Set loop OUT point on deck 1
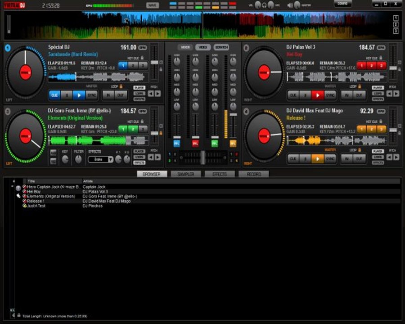Image resolution: width=405 pixels, height=324 pixels. (120, 95)
